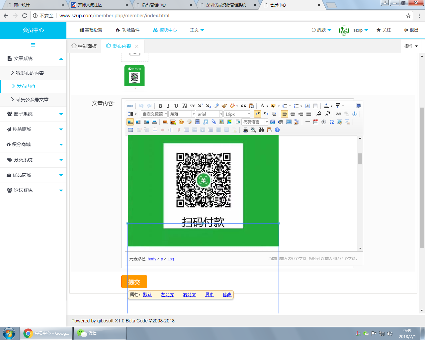Image resolution: width=425 pixels, height=340 pixels.
Task: Insert time with the clock icon
Action: 324,122
